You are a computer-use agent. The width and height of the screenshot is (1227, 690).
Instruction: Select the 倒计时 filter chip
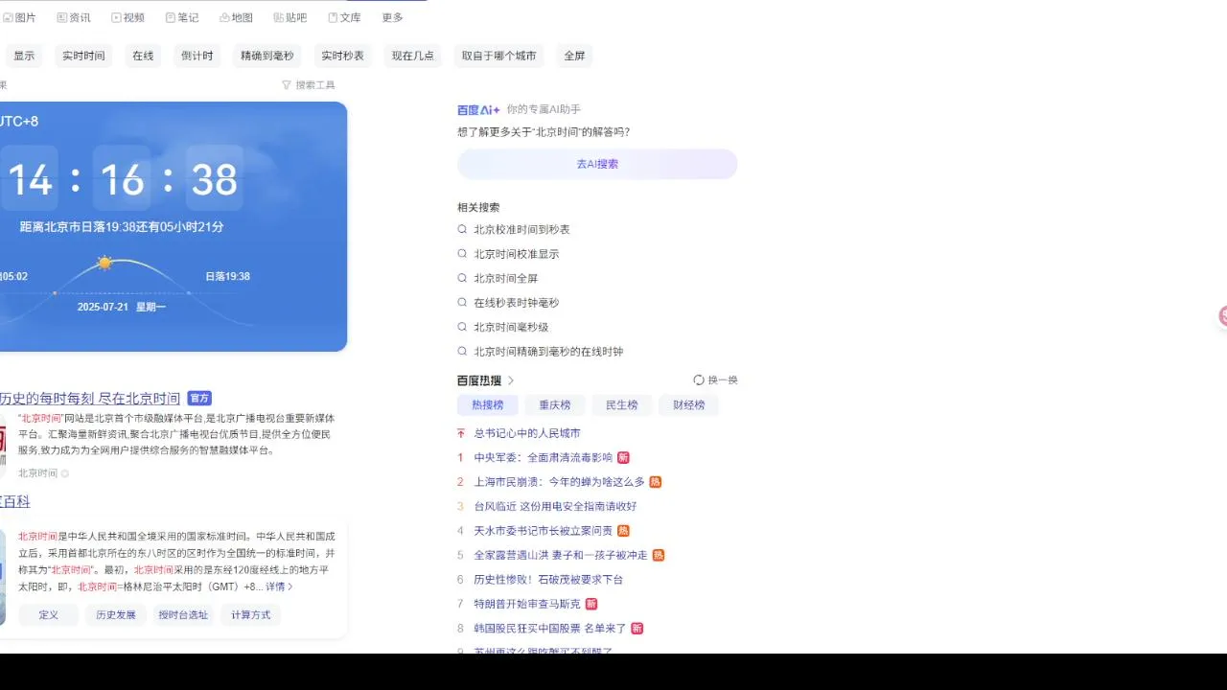pyautogui.click(x=197, y=56)
